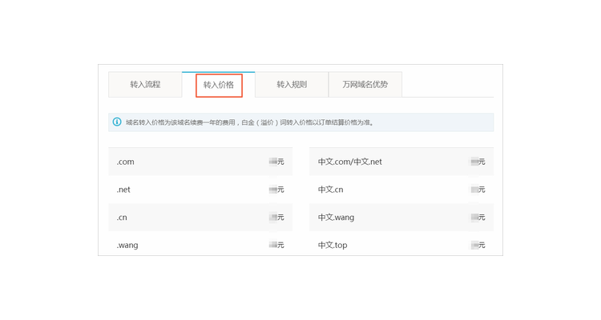Click the price value in .net row
601x320 pixels.
(276, 190)
